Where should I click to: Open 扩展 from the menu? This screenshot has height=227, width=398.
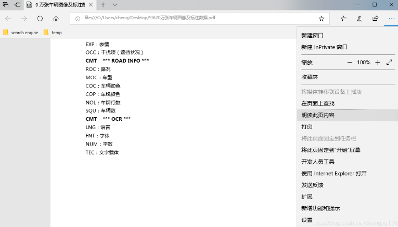pyautogui.click(x=347, y=196)
